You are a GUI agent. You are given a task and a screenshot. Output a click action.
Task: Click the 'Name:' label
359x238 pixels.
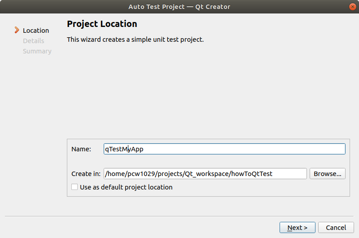[81, 149]
